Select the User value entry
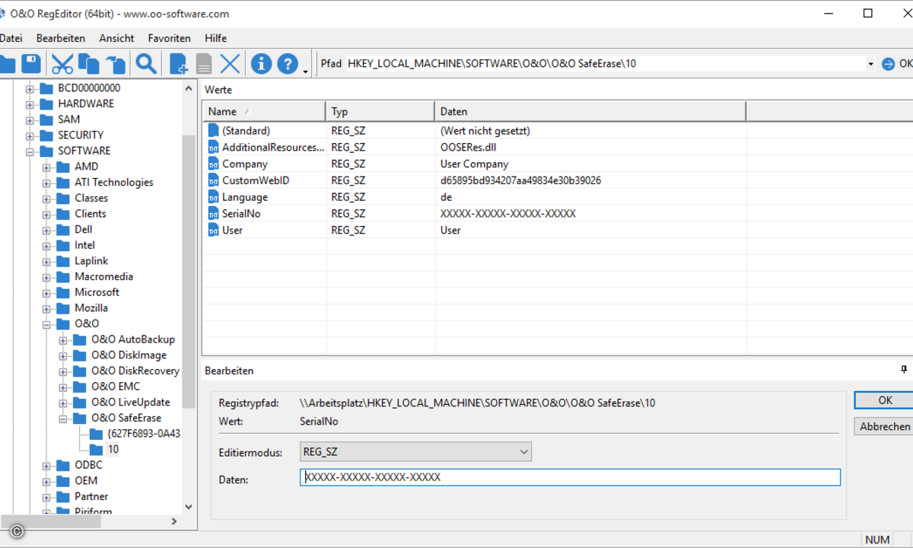 click(232, 231)
